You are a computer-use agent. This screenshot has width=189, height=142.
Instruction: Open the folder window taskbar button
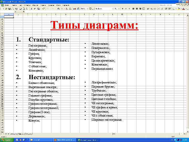40,140
